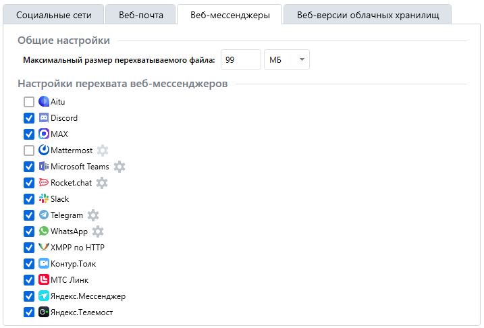Click the Контур.Толк label text
Image resolution: width=484 pixels, height=328 pixels.
pos(73,264)
